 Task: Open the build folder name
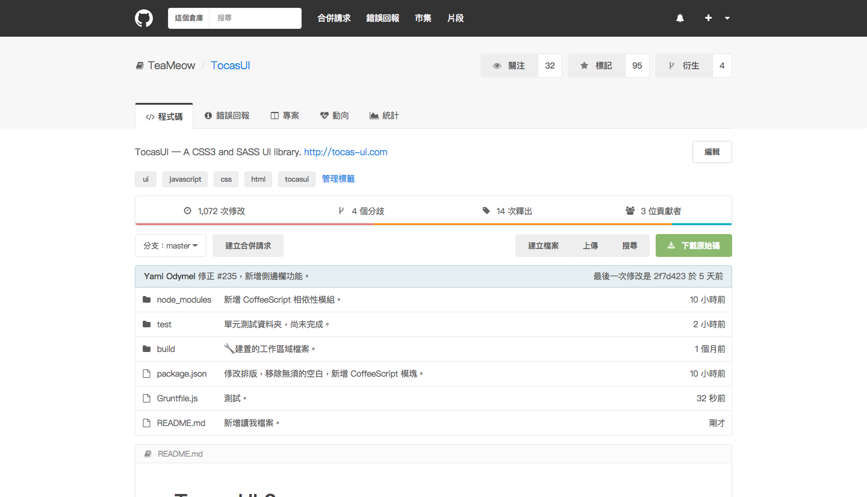(x=166, y=349)
